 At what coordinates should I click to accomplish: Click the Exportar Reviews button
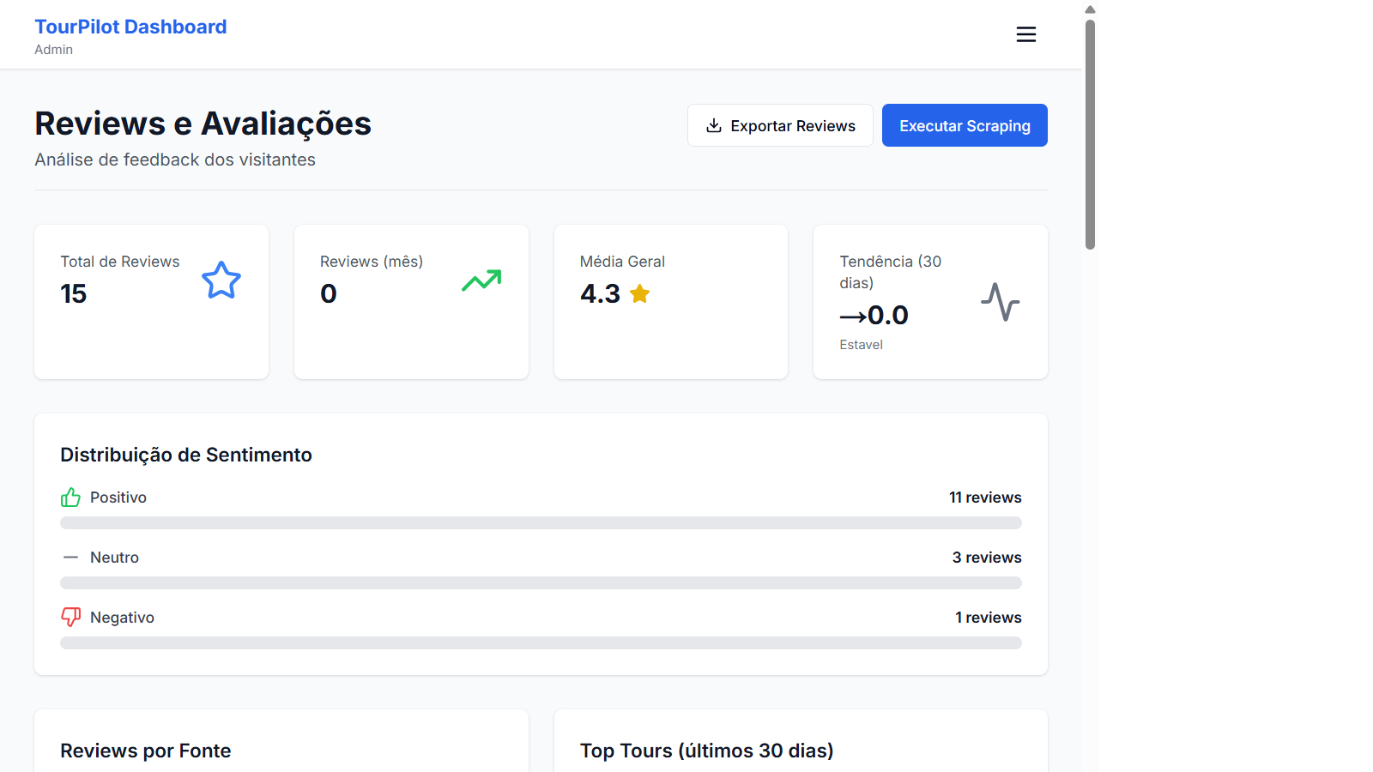point(780,125)
